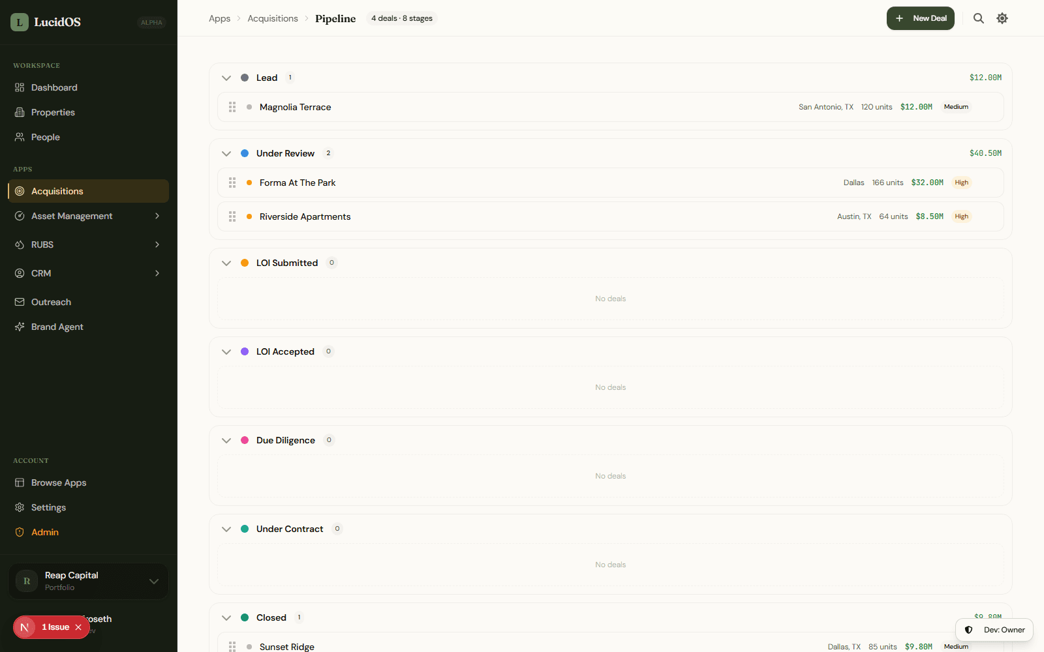
Task: Launch Brand Agent sparkle icon
Action: tap(20, 327)
